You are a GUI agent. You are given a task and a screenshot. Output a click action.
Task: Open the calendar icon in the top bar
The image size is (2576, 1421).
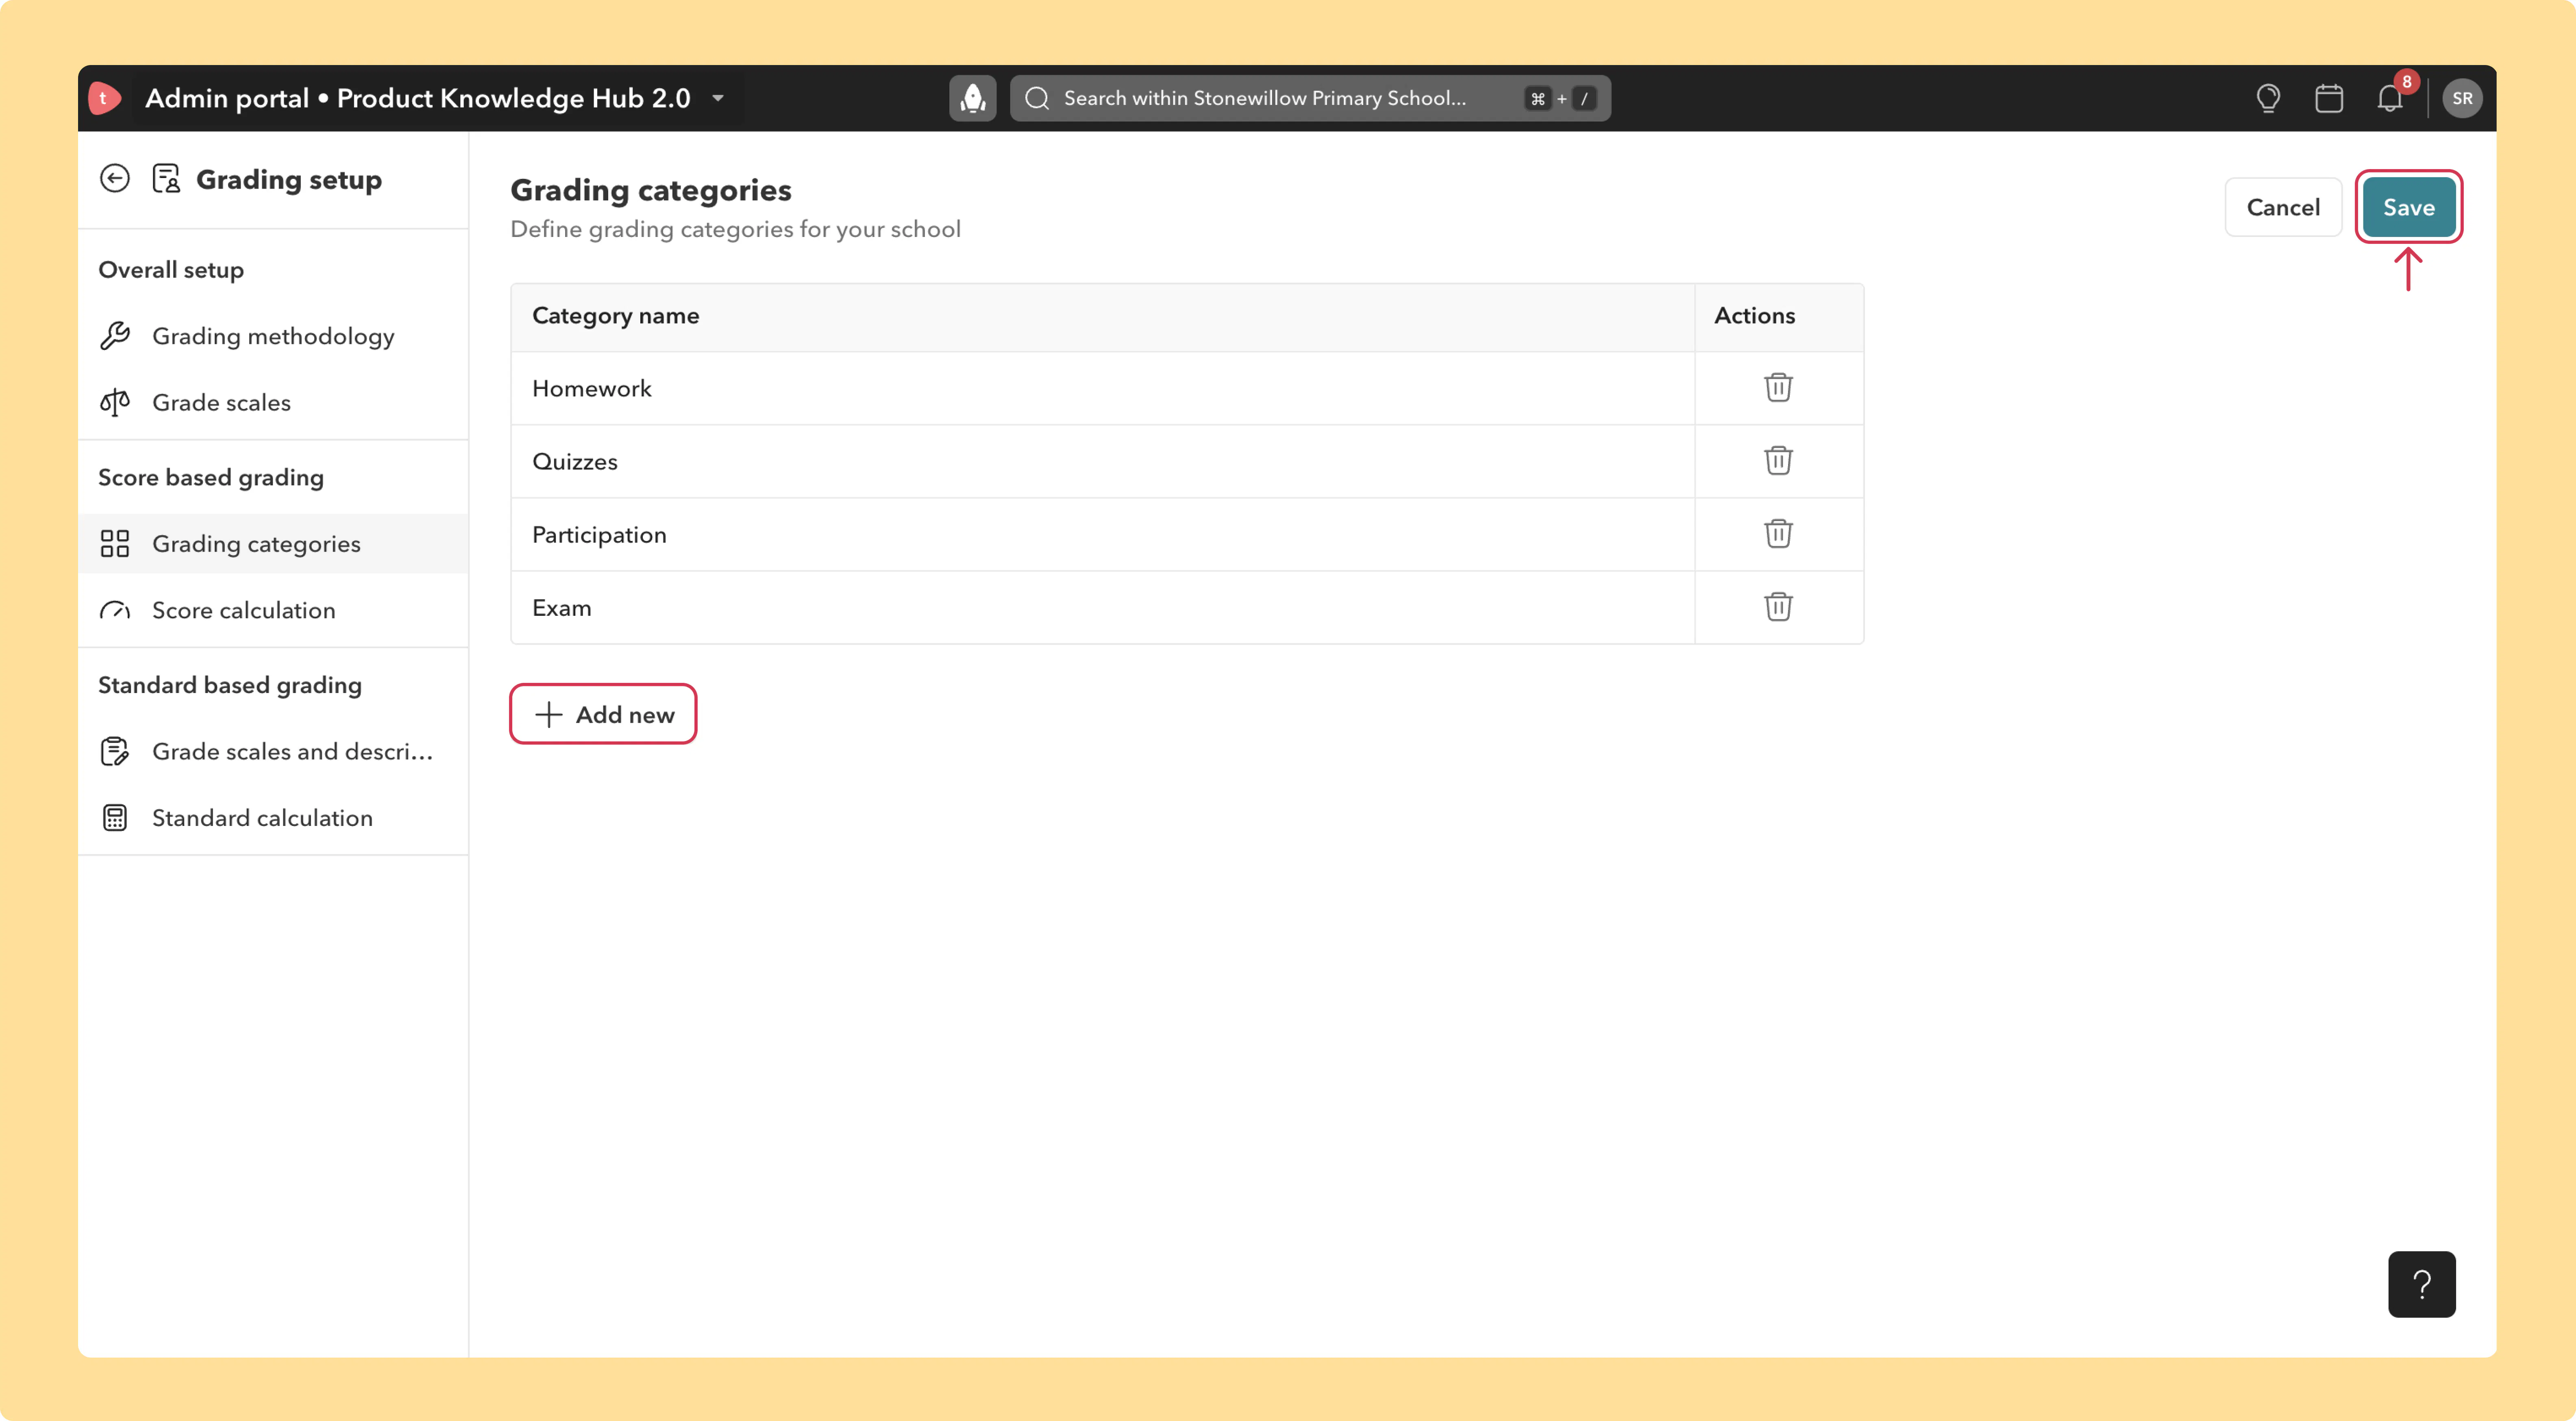[x=2329, y=98]
